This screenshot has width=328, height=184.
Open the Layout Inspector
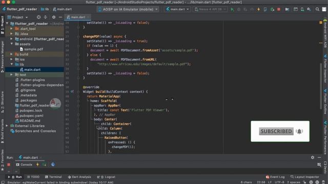[305, 177]
